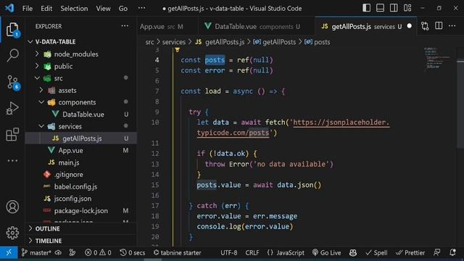Show additional views ellipsis in activity bar
Screen dimensions: 464x261
(12, 161)
